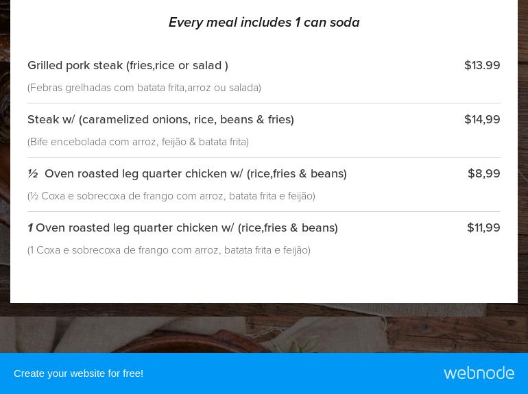528x394 pixels.
Task: Click the $14,99 price
Action: pyautogui.click(x=482, y=119)
